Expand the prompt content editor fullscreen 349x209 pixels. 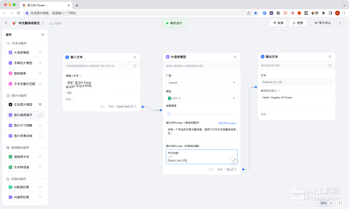point(234,160)
